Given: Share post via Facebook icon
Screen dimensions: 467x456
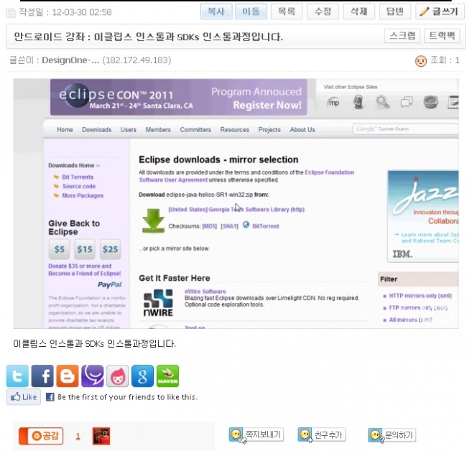Looking at the screenshot, I should pos(43,376).
